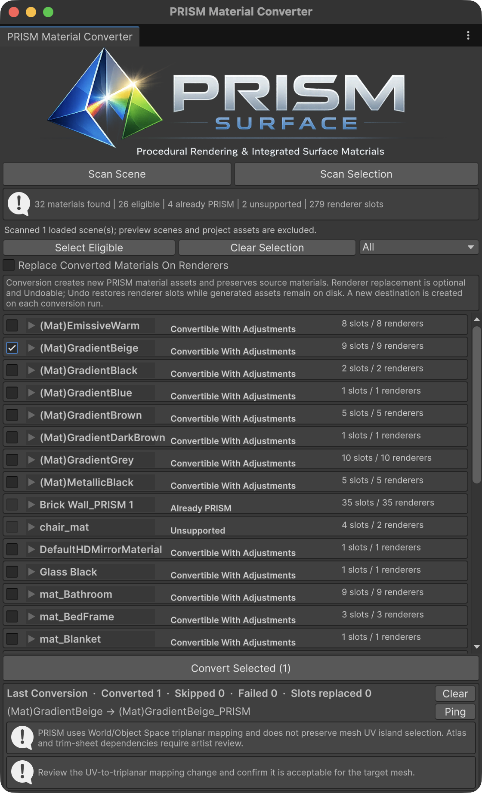Expand the (Mat)GradientBrown row

pos(31,415)
